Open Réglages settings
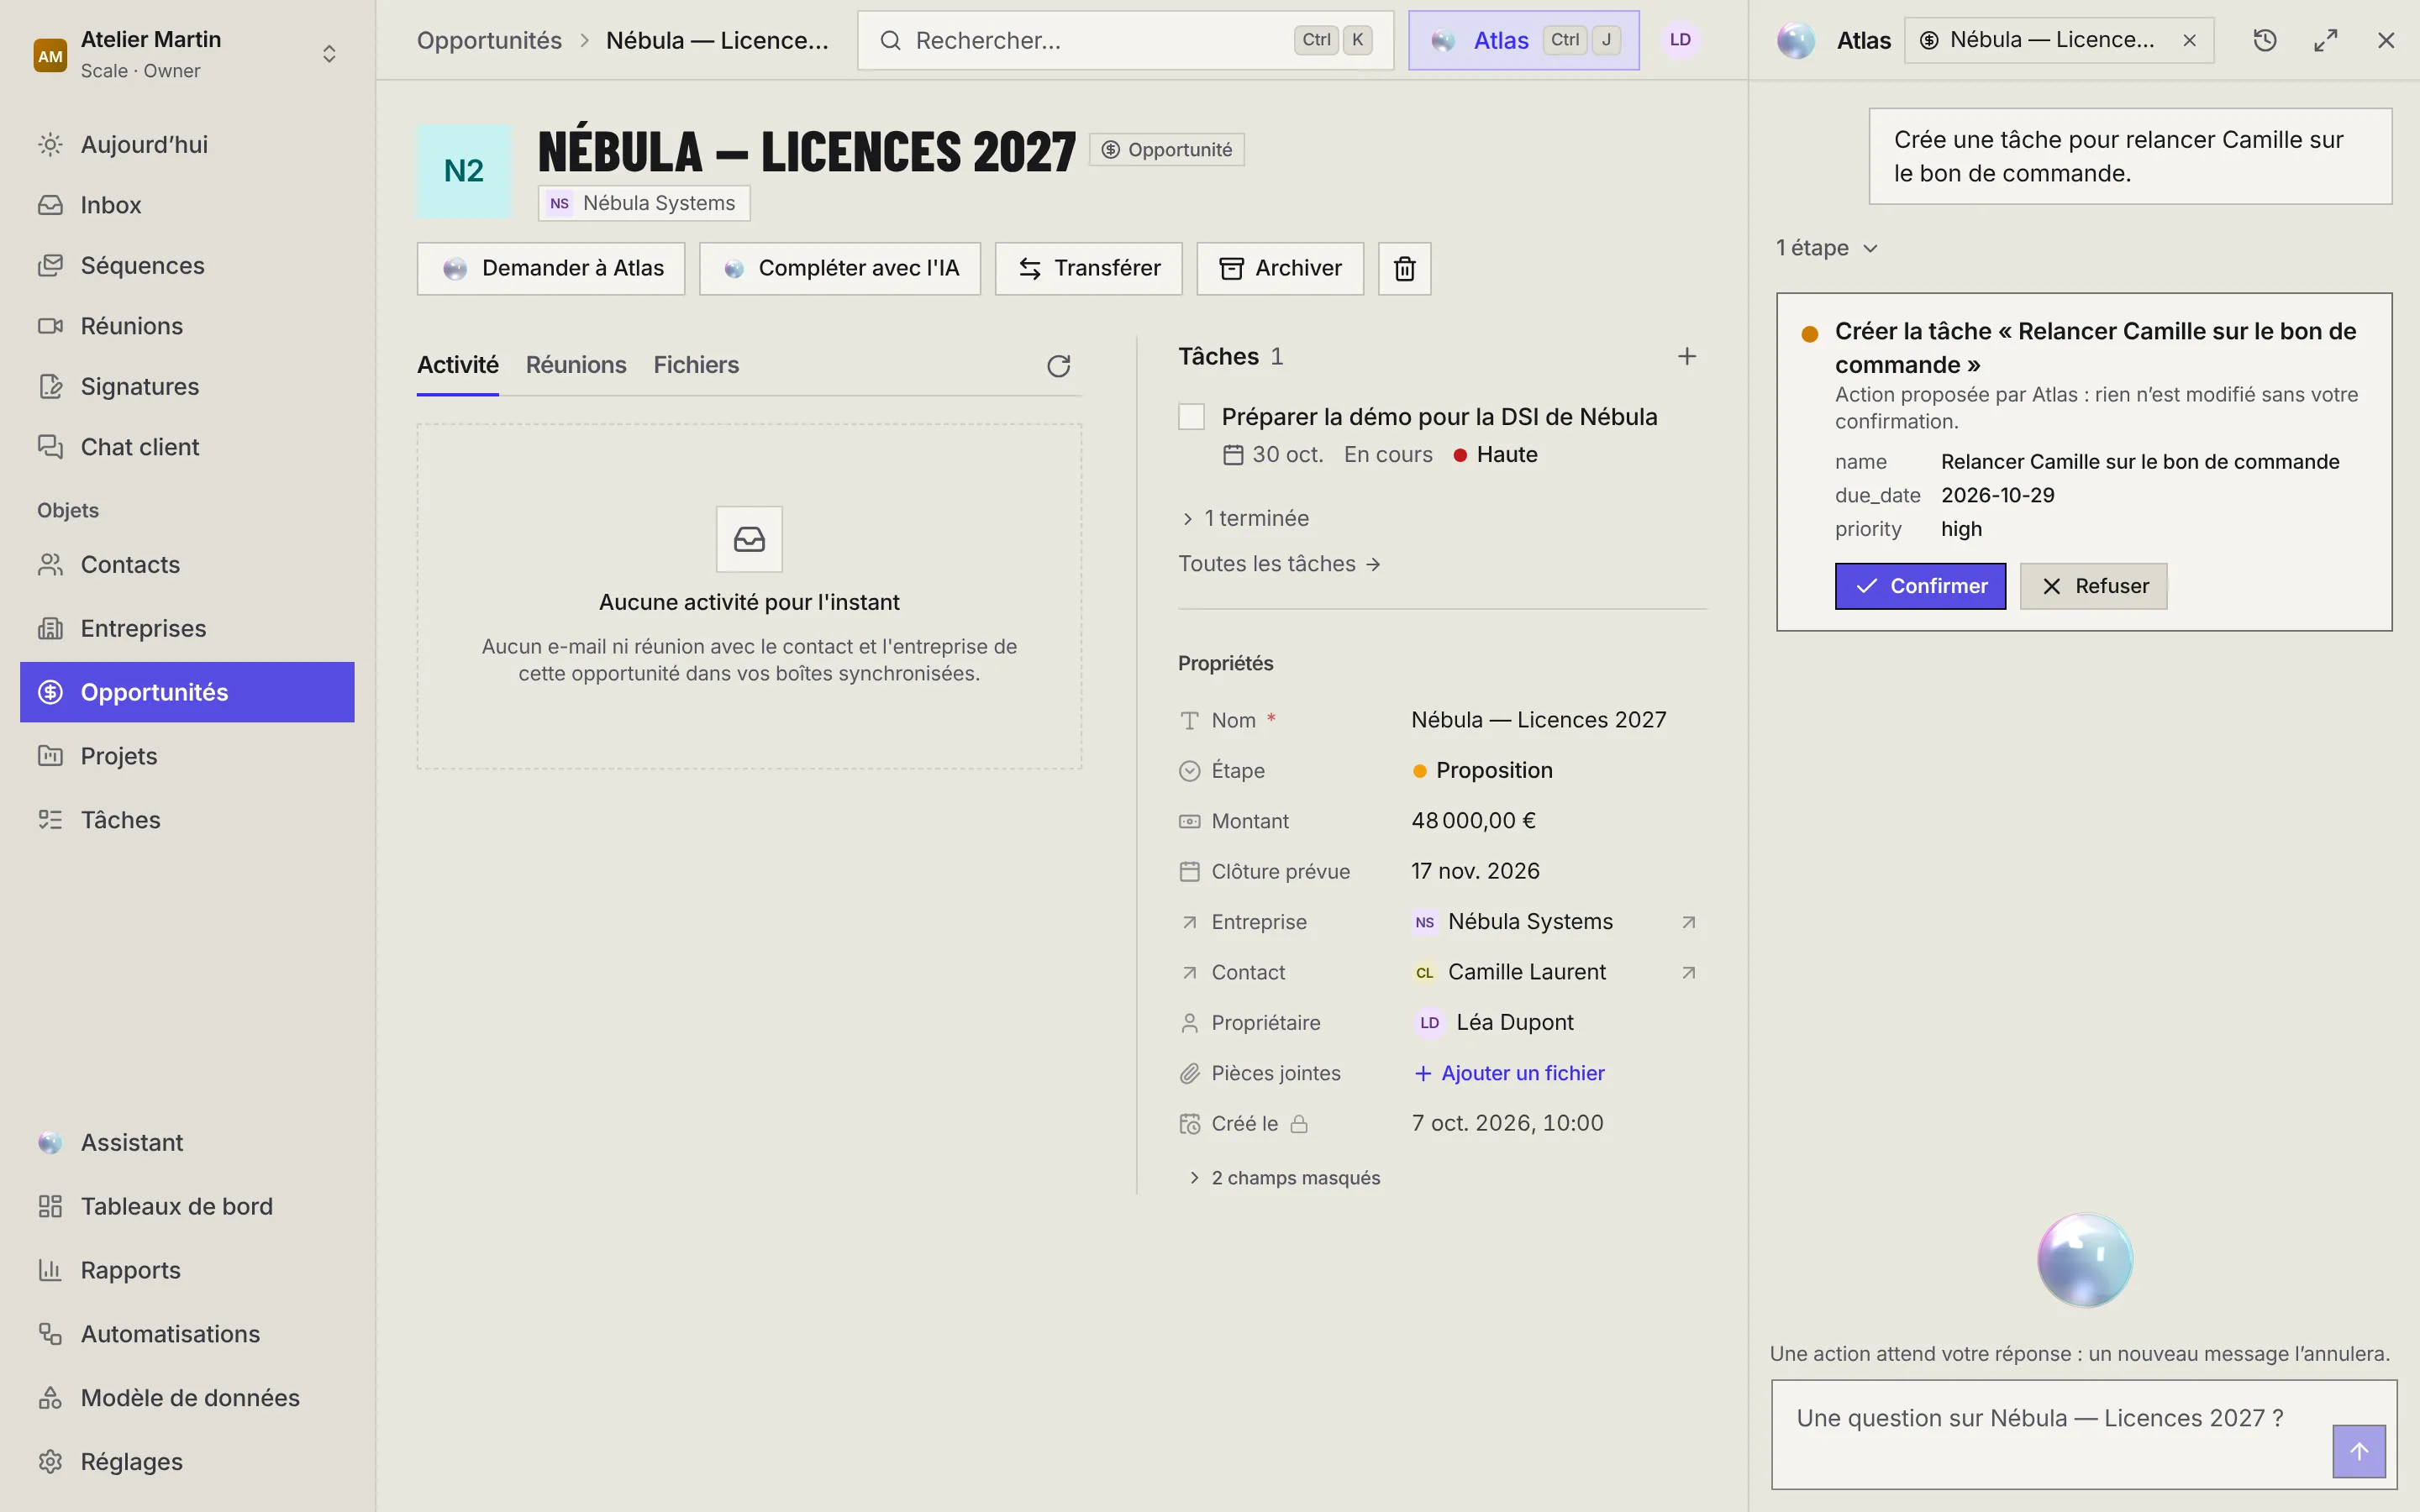The width and height of the screenshot is (2420, 1512). tap(187, 1462)
